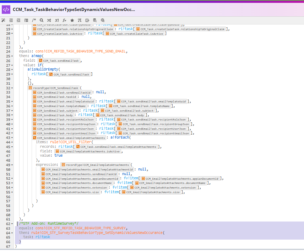Toggle comment with the /* icon

pos(34,20)
